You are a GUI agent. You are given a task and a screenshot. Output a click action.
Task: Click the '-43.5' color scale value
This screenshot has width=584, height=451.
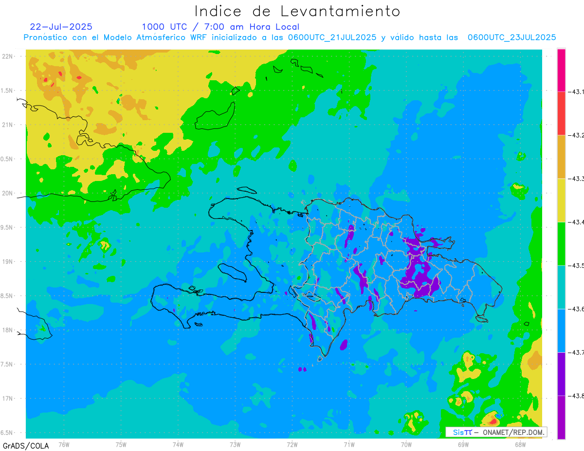[x=576, y=266]
